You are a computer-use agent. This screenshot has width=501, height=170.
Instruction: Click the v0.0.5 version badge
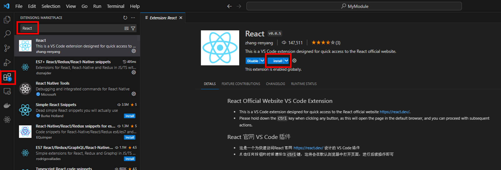275,33
